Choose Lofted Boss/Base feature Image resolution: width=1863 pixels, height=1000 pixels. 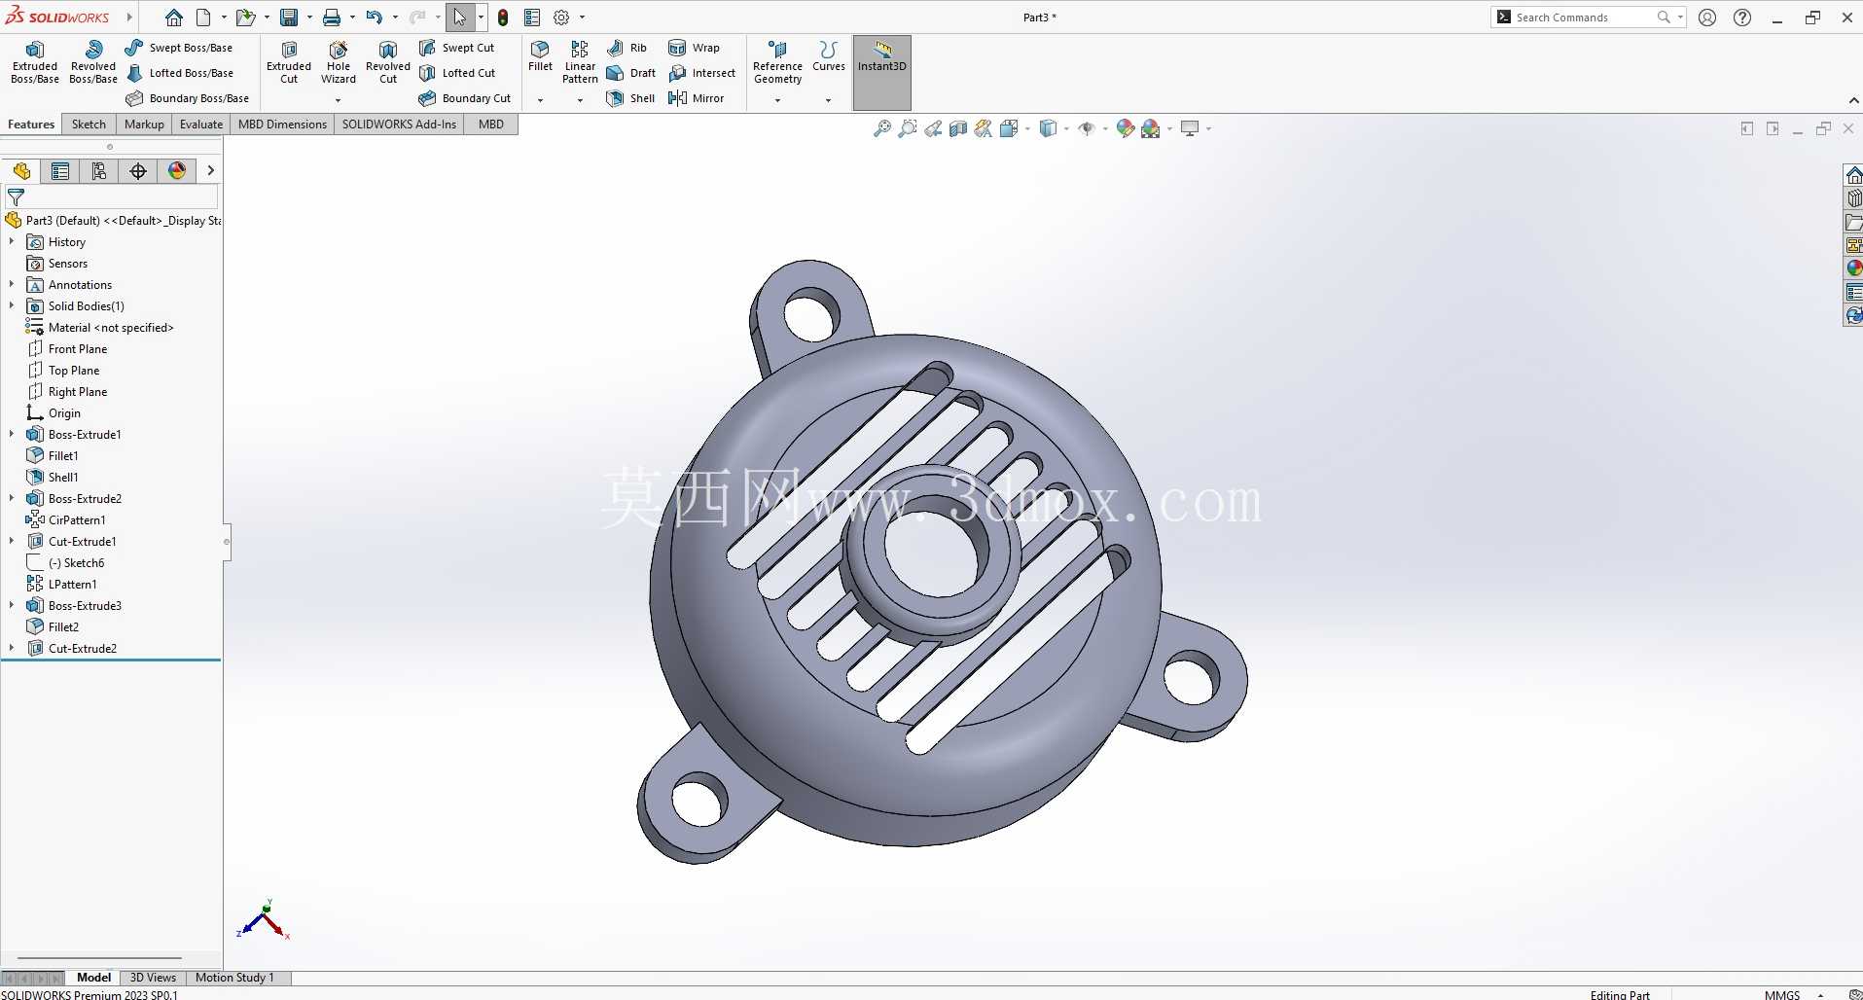(179, 73)
